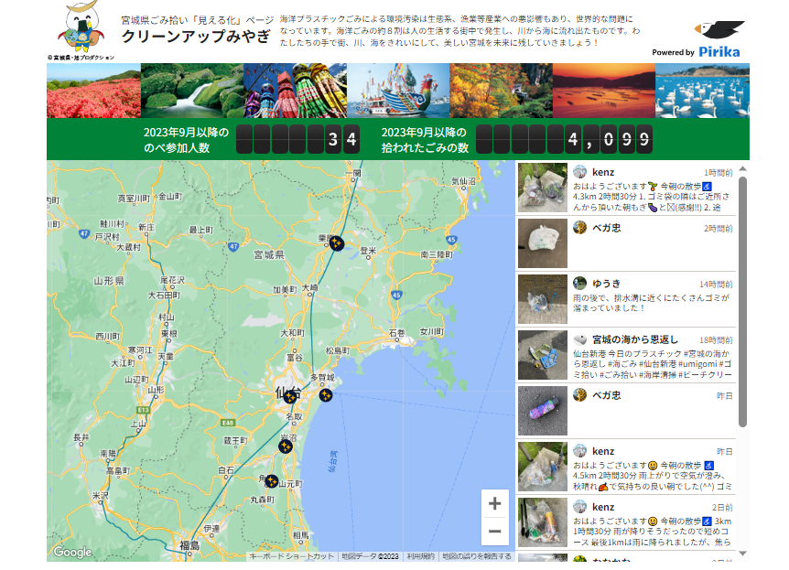Click 山形県 label on map
The height and width of the screenshot is (570, 789).
(x=109, y=281)
